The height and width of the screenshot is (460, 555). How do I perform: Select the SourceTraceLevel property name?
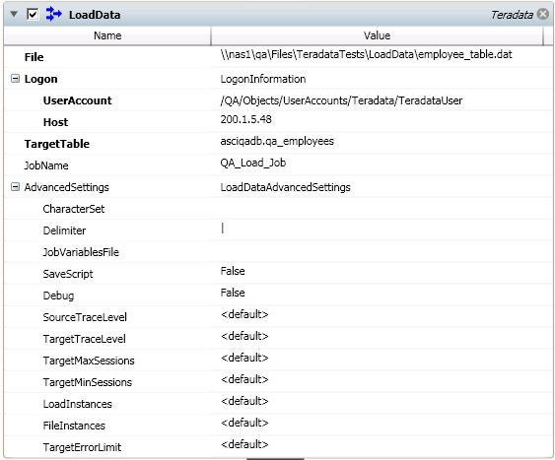click(x=85, y=317)
